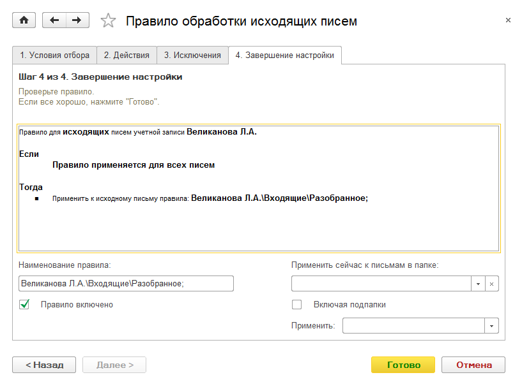Go back with the left arrow icon
Image resolution: width=522 pixels, height=382 pixels.
click(54, 20)
